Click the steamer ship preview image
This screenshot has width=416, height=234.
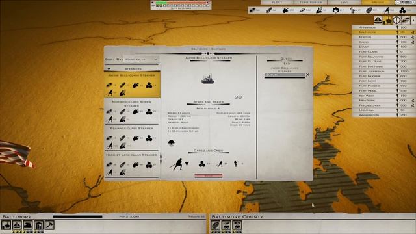pos(208,79)
